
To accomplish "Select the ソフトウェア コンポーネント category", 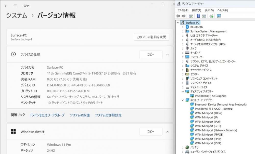I will click(x=204, y=79).
